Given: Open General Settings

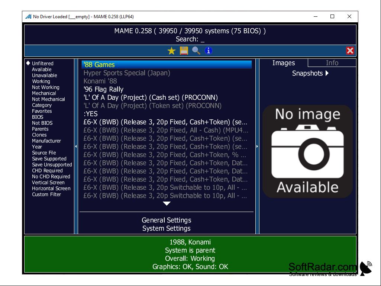Looking at the screenshot, I should point(167,220).
